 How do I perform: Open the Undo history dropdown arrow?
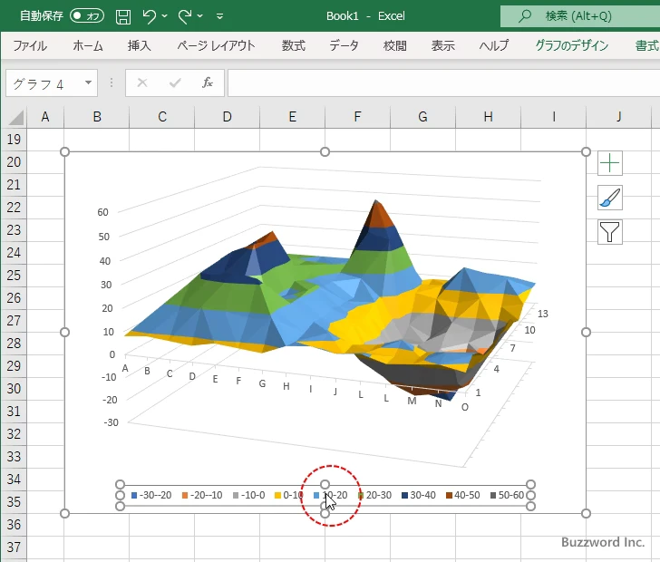click(165, 16)
